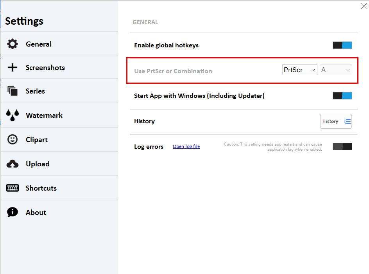The width and height of the screenshot is (369, 274).
Task: Click the Clipart smiley face icon
Action: click(13, 139)
